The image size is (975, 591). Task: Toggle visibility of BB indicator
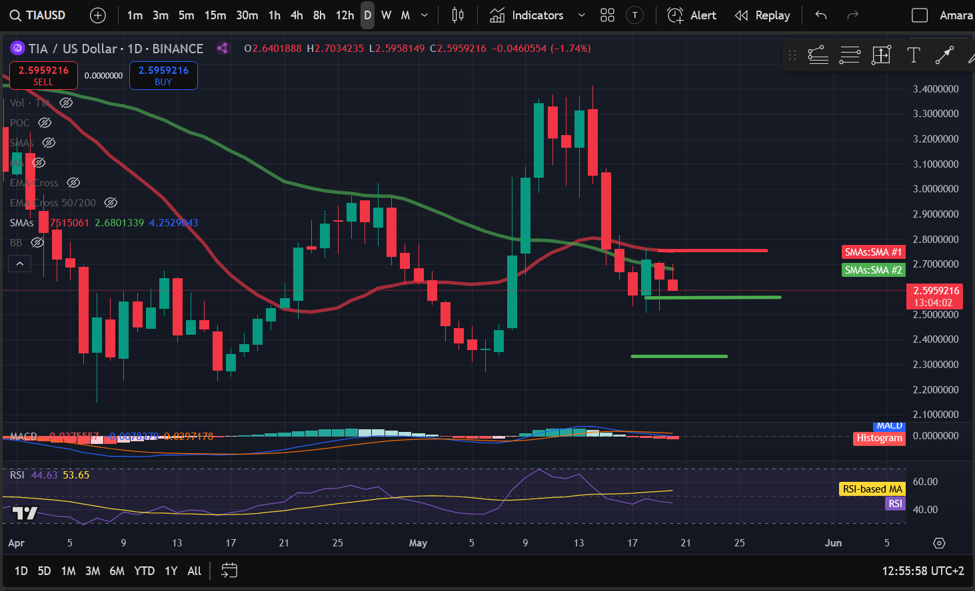click(x=37, y=242)
